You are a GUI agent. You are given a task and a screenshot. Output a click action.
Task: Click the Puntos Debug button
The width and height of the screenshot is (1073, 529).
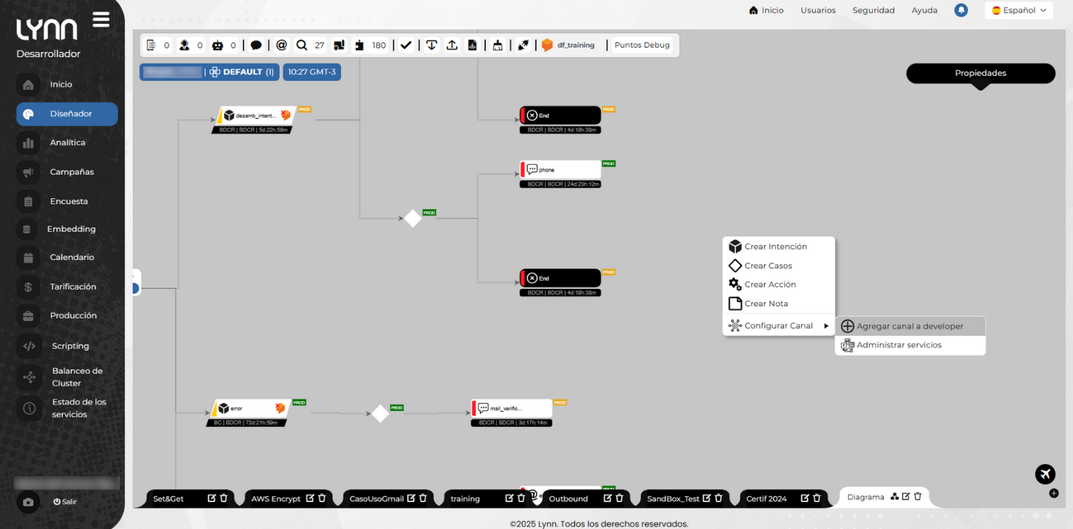[642, 45]
